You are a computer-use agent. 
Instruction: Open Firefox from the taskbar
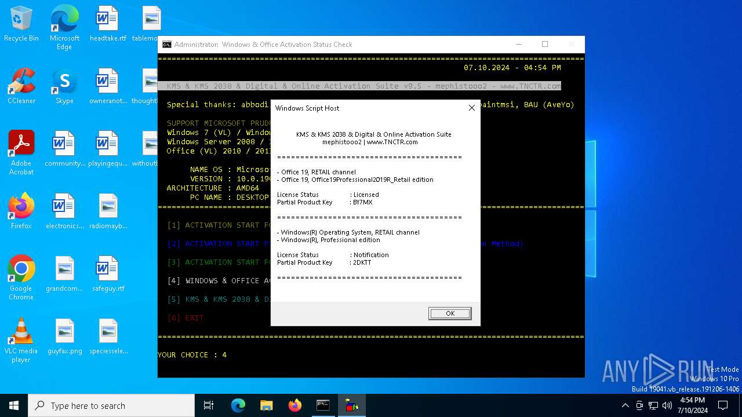294,405
